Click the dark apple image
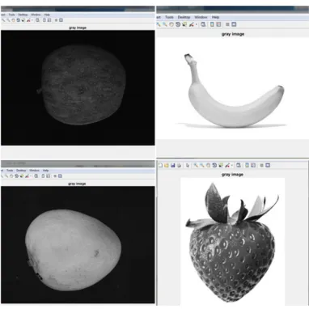 click(x=78, y=87)
